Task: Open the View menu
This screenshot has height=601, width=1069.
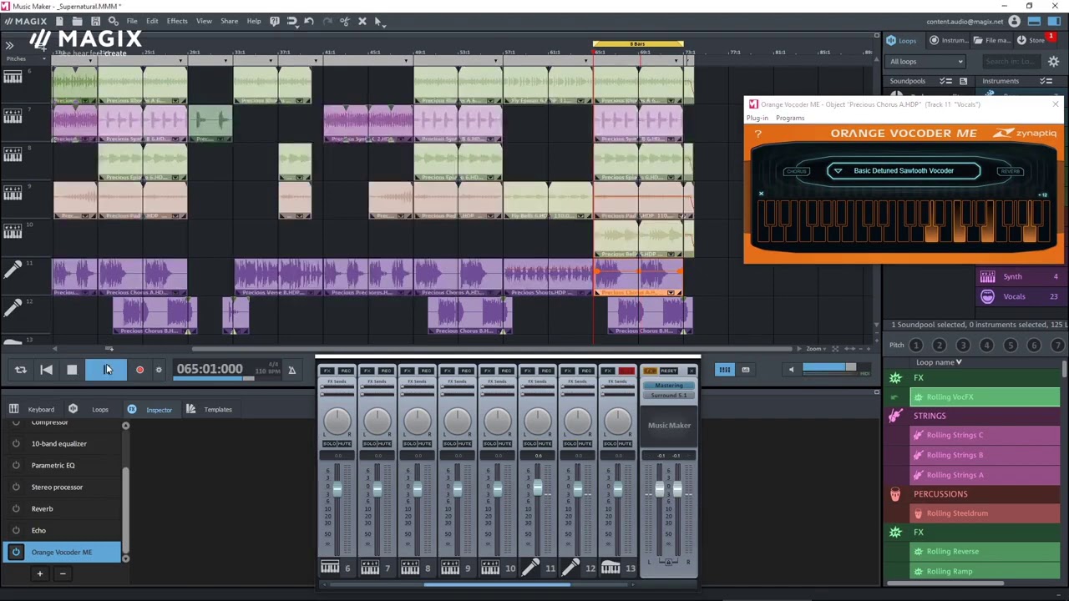Action: coord(204,21)
